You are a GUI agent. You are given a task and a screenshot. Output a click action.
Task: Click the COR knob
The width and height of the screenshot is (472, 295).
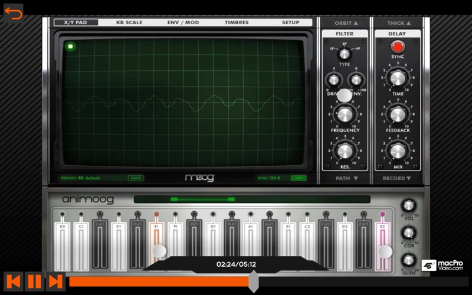click(x=408, y=232)
